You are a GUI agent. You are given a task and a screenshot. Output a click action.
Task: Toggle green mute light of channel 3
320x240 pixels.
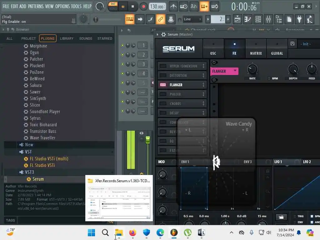click(122, 64)
